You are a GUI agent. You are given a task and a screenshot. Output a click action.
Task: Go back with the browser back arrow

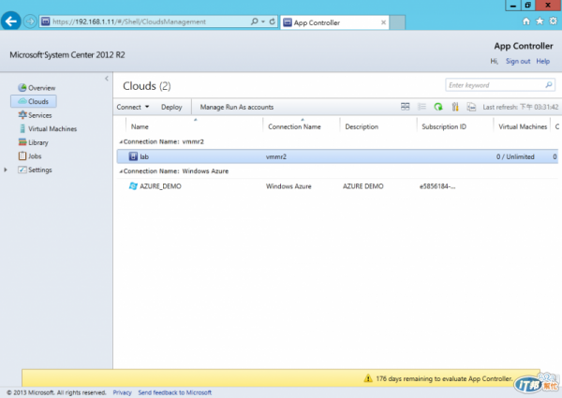10,22
